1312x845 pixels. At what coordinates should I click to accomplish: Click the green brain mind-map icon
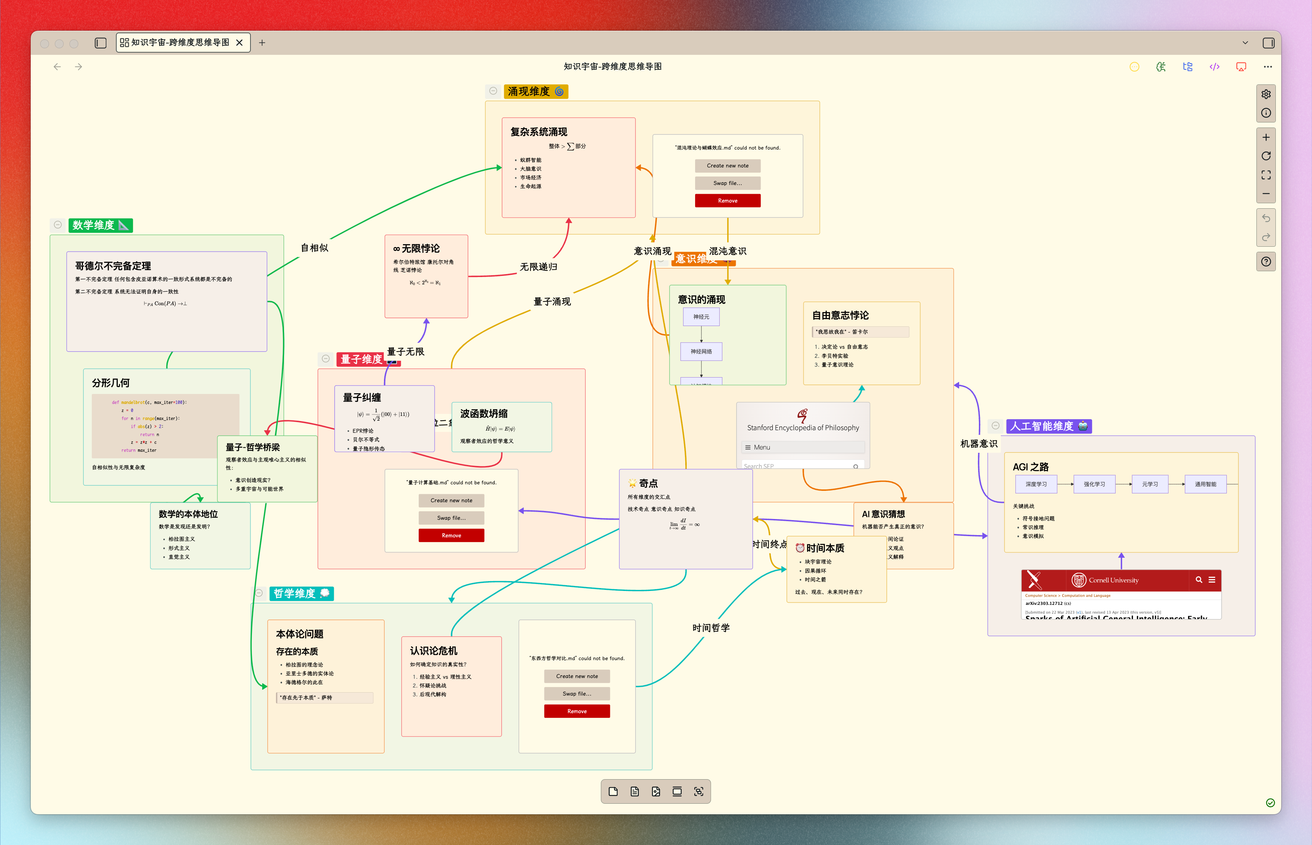(x=1161, y=67)
